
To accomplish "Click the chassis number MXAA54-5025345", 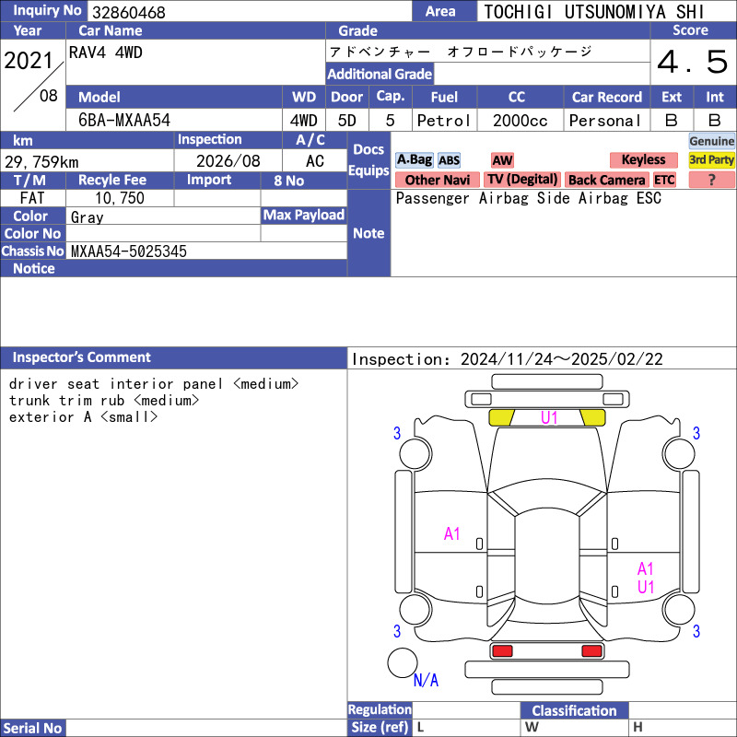I will pyautogui.click(x=129, y=251).
